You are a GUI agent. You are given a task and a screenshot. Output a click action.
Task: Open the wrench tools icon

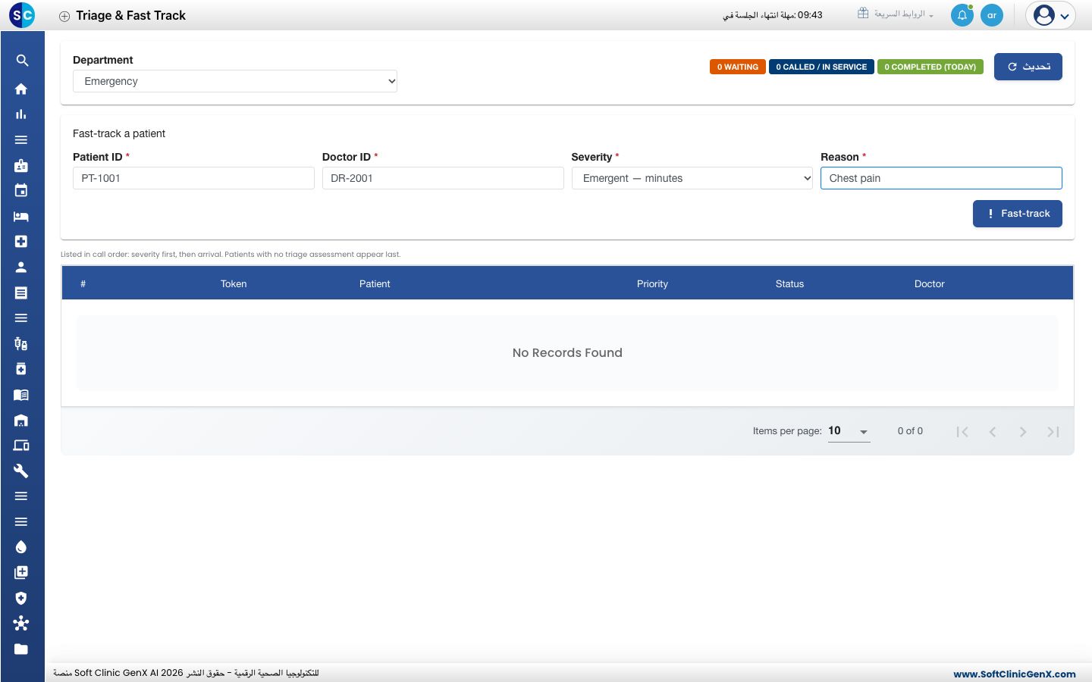tap(21, 471)
